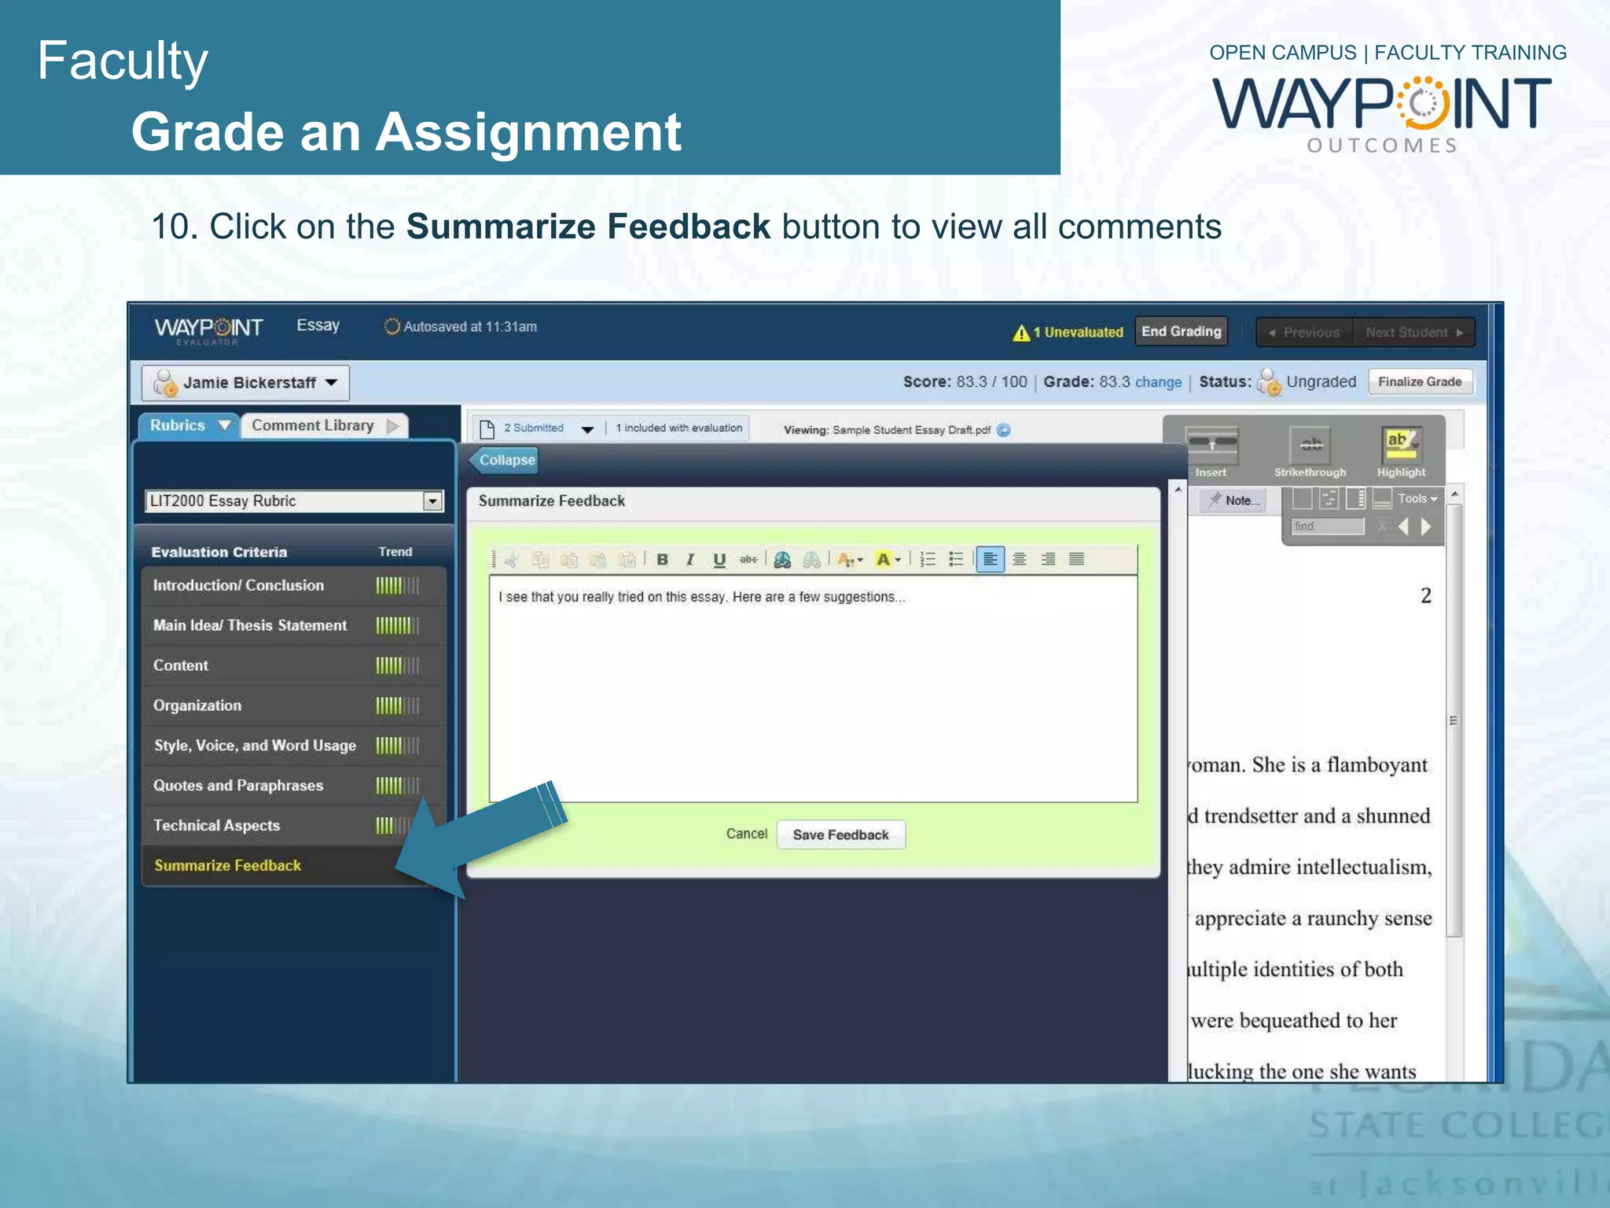This screenshot has height=1208, width=1610.
Task: Apply Italic formatting in feedback editor
Action: point(690,559)
